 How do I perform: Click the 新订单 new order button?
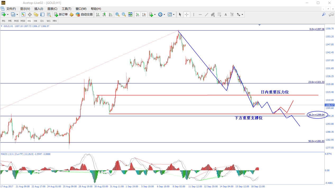[61, 15]
